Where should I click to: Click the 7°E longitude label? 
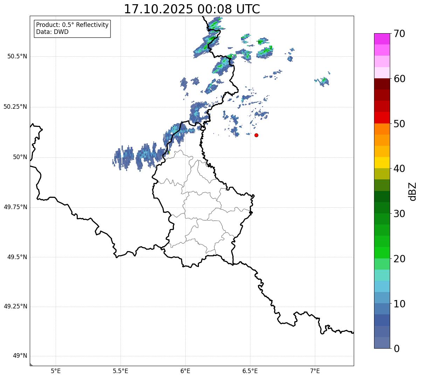coord(315,371)
